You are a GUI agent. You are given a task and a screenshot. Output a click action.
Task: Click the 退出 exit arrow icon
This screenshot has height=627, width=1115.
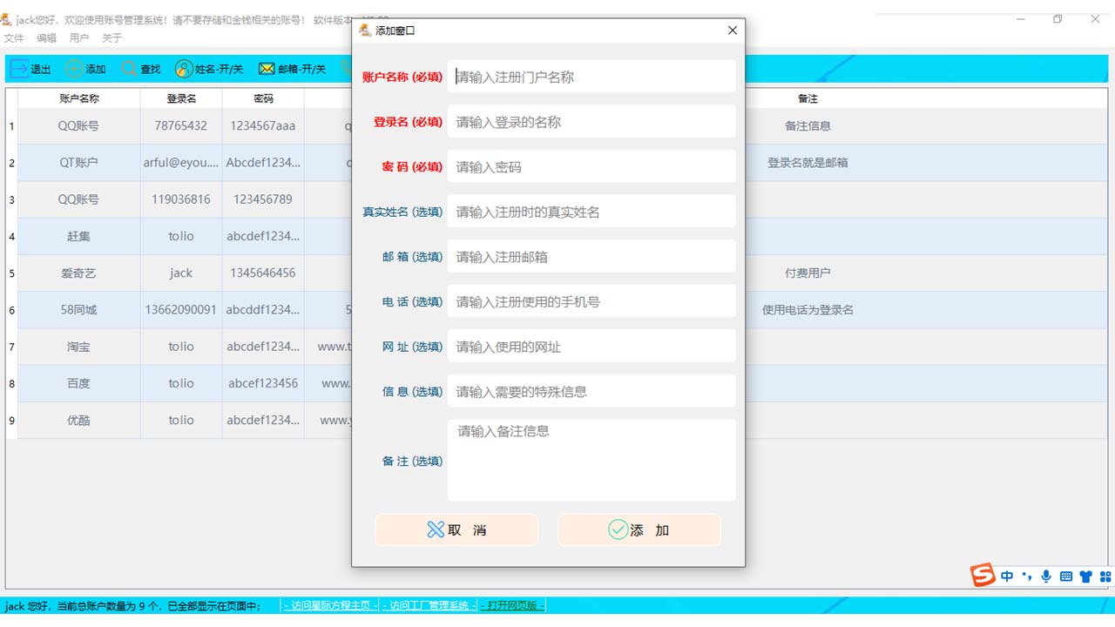point(18,69)
